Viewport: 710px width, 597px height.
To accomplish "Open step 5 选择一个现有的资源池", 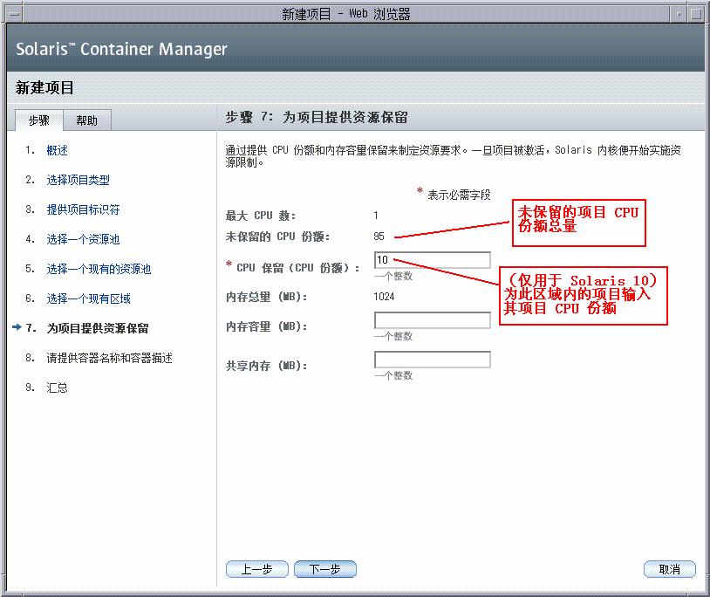I will point(99,269).
